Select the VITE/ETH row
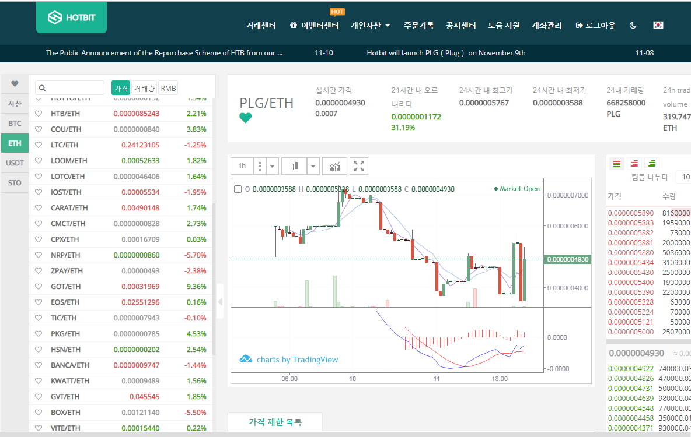Screen dimensions: 691x437 point(121,428)
